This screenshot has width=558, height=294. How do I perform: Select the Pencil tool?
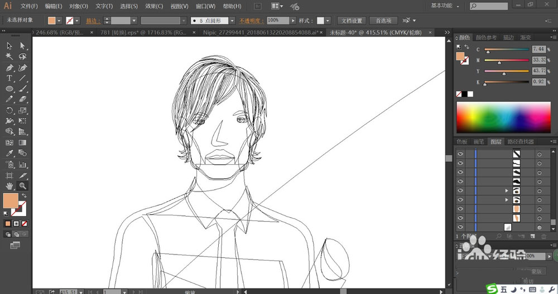coord(9,100)
